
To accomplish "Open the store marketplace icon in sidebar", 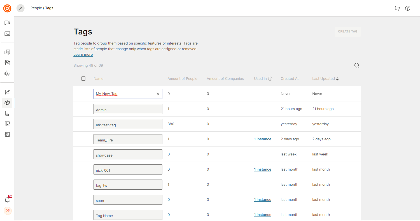I will (7, 135).
